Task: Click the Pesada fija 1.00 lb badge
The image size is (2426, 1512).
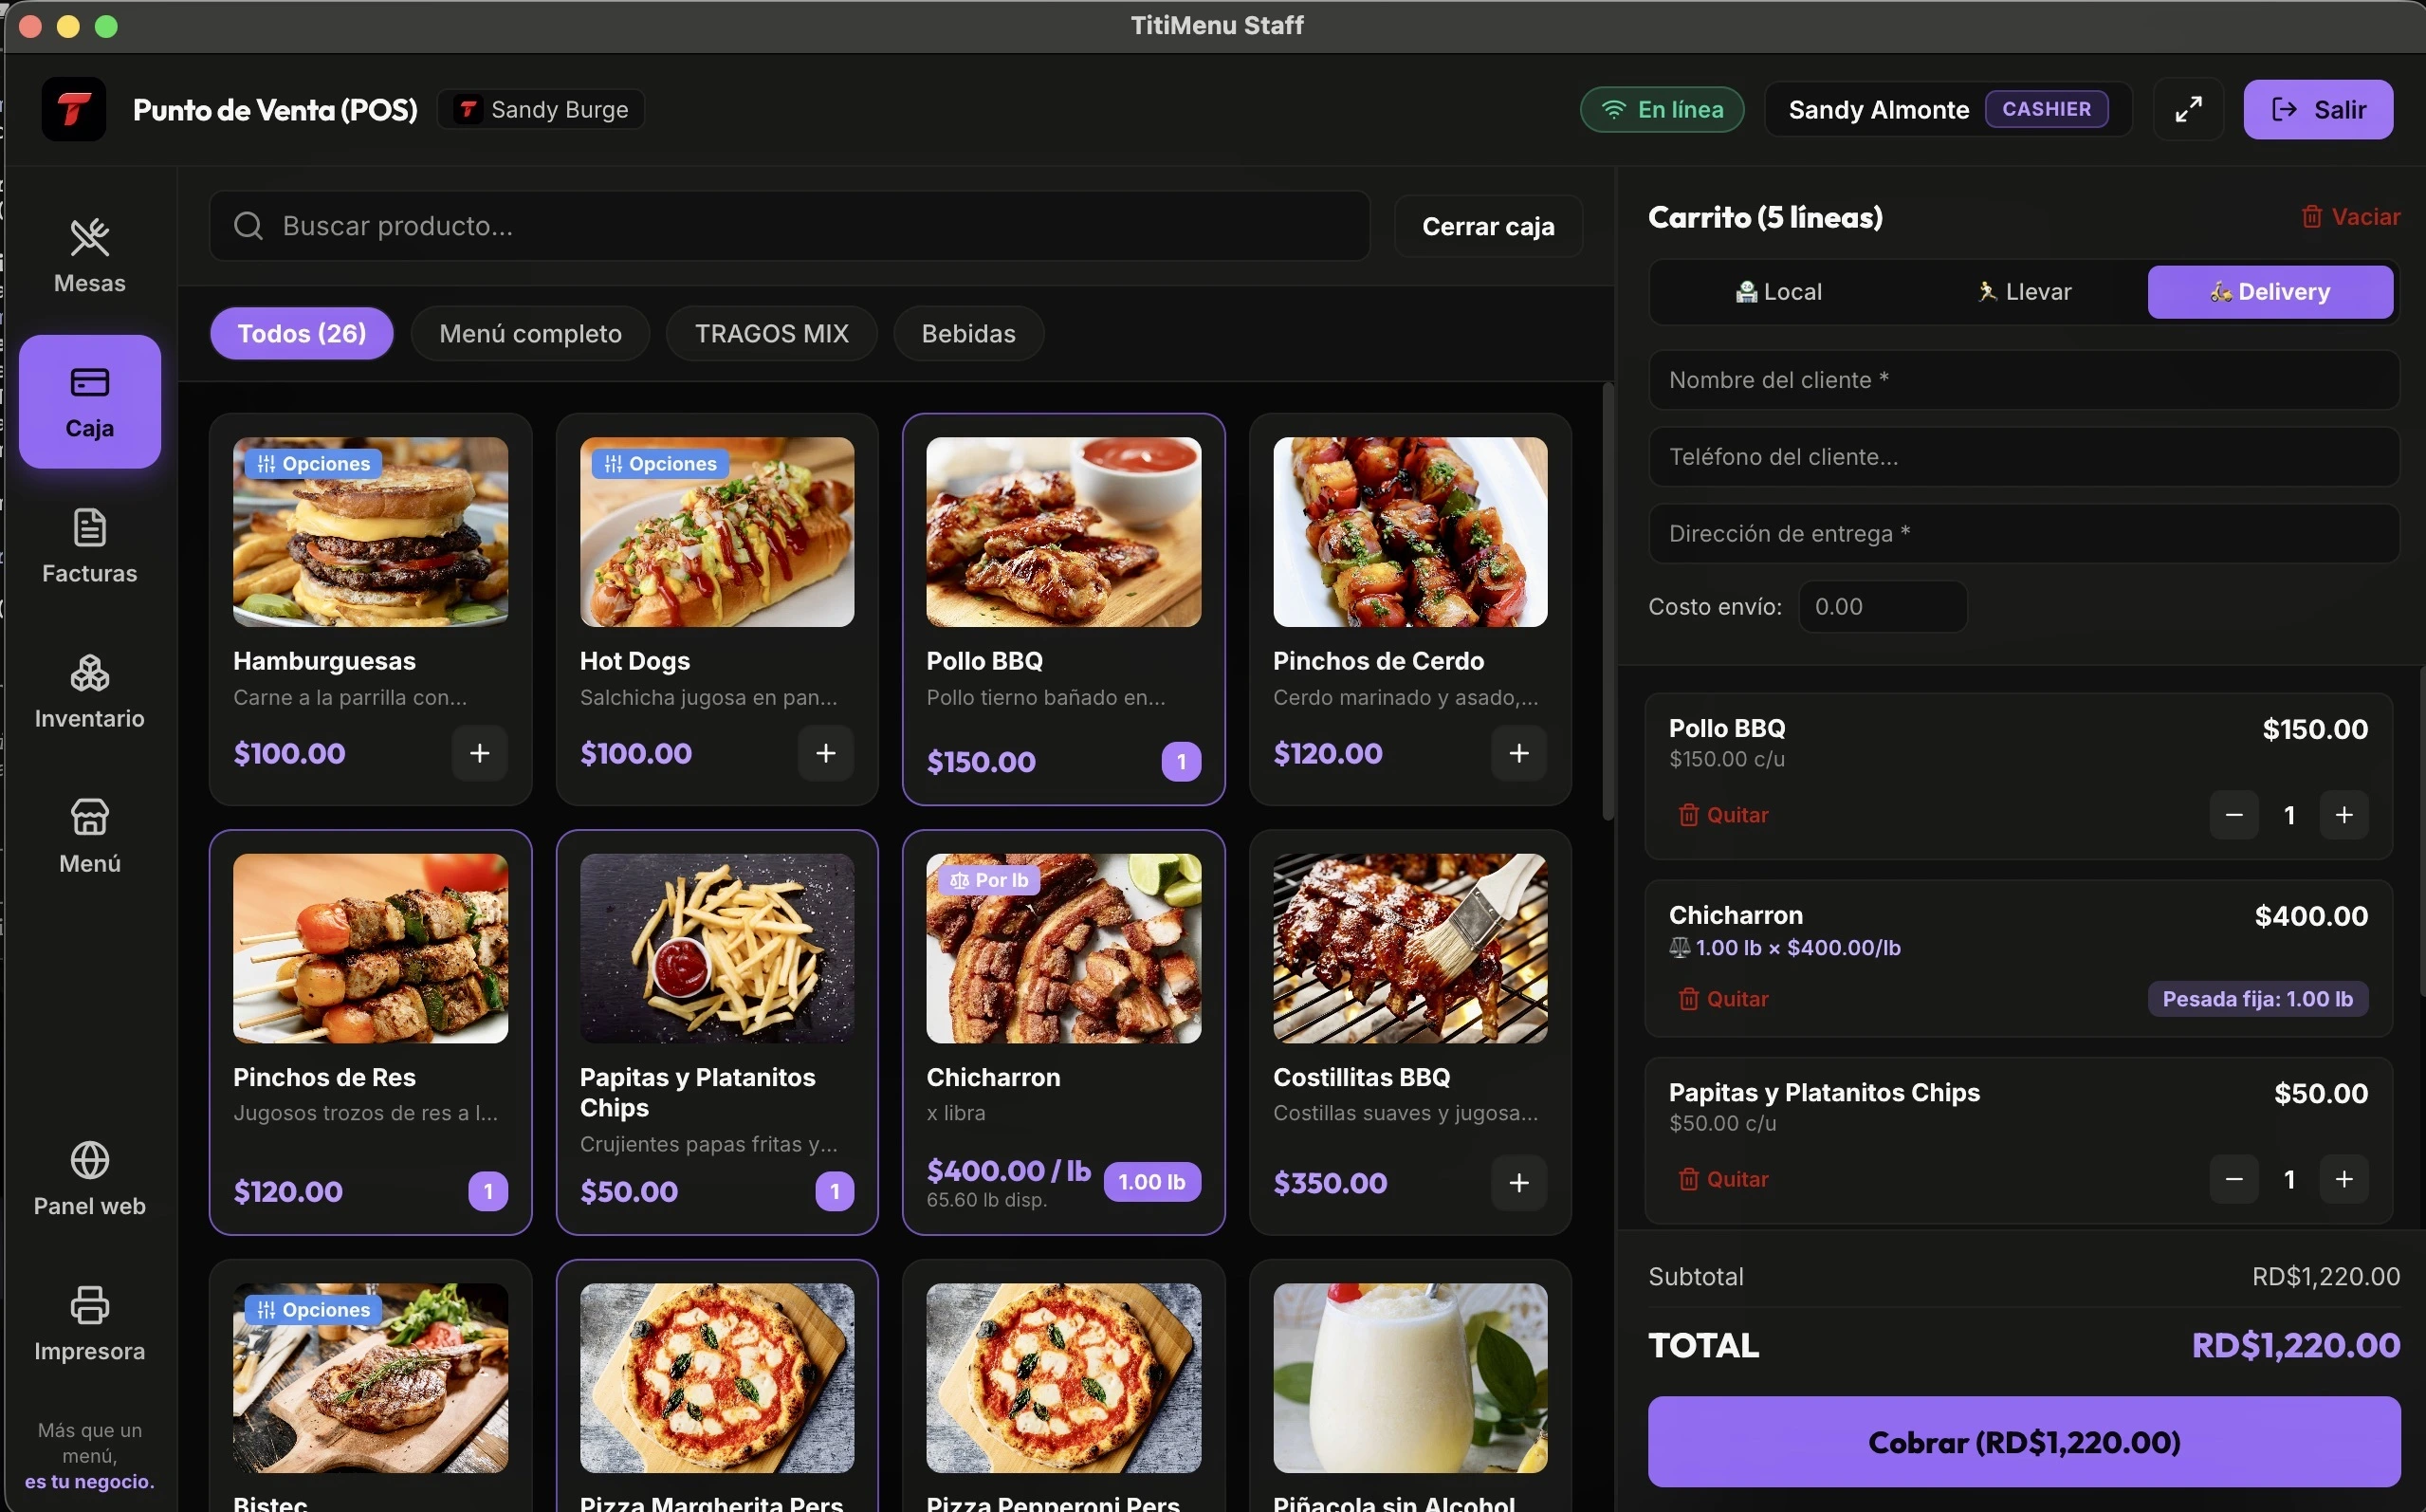Action: (x=2257, y=999)
